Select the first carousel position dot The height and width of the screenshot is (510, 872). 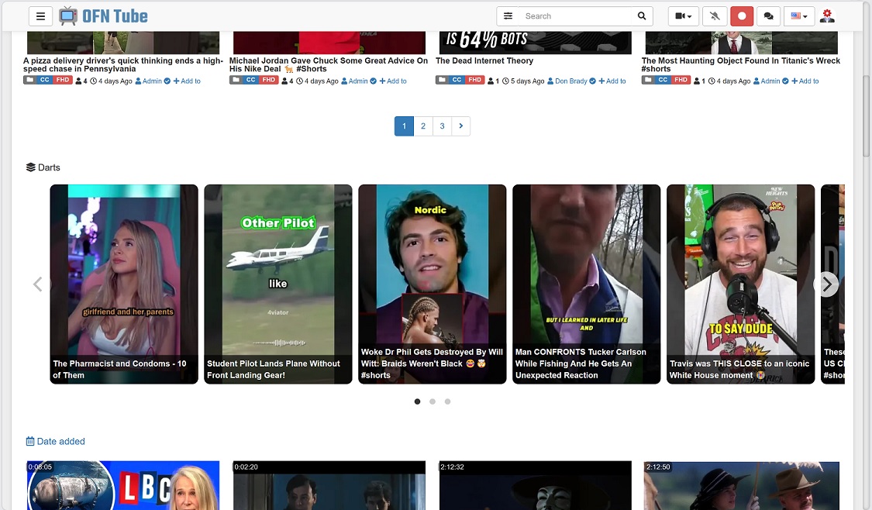click(416, 401)
